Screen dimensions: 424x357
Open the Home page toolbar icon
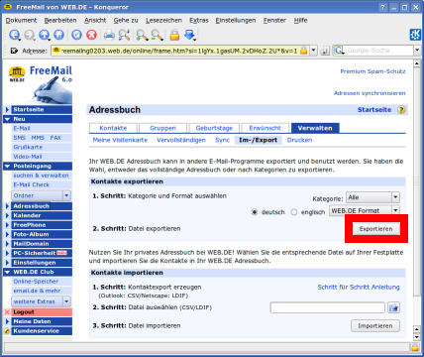[x=58, y=35]
